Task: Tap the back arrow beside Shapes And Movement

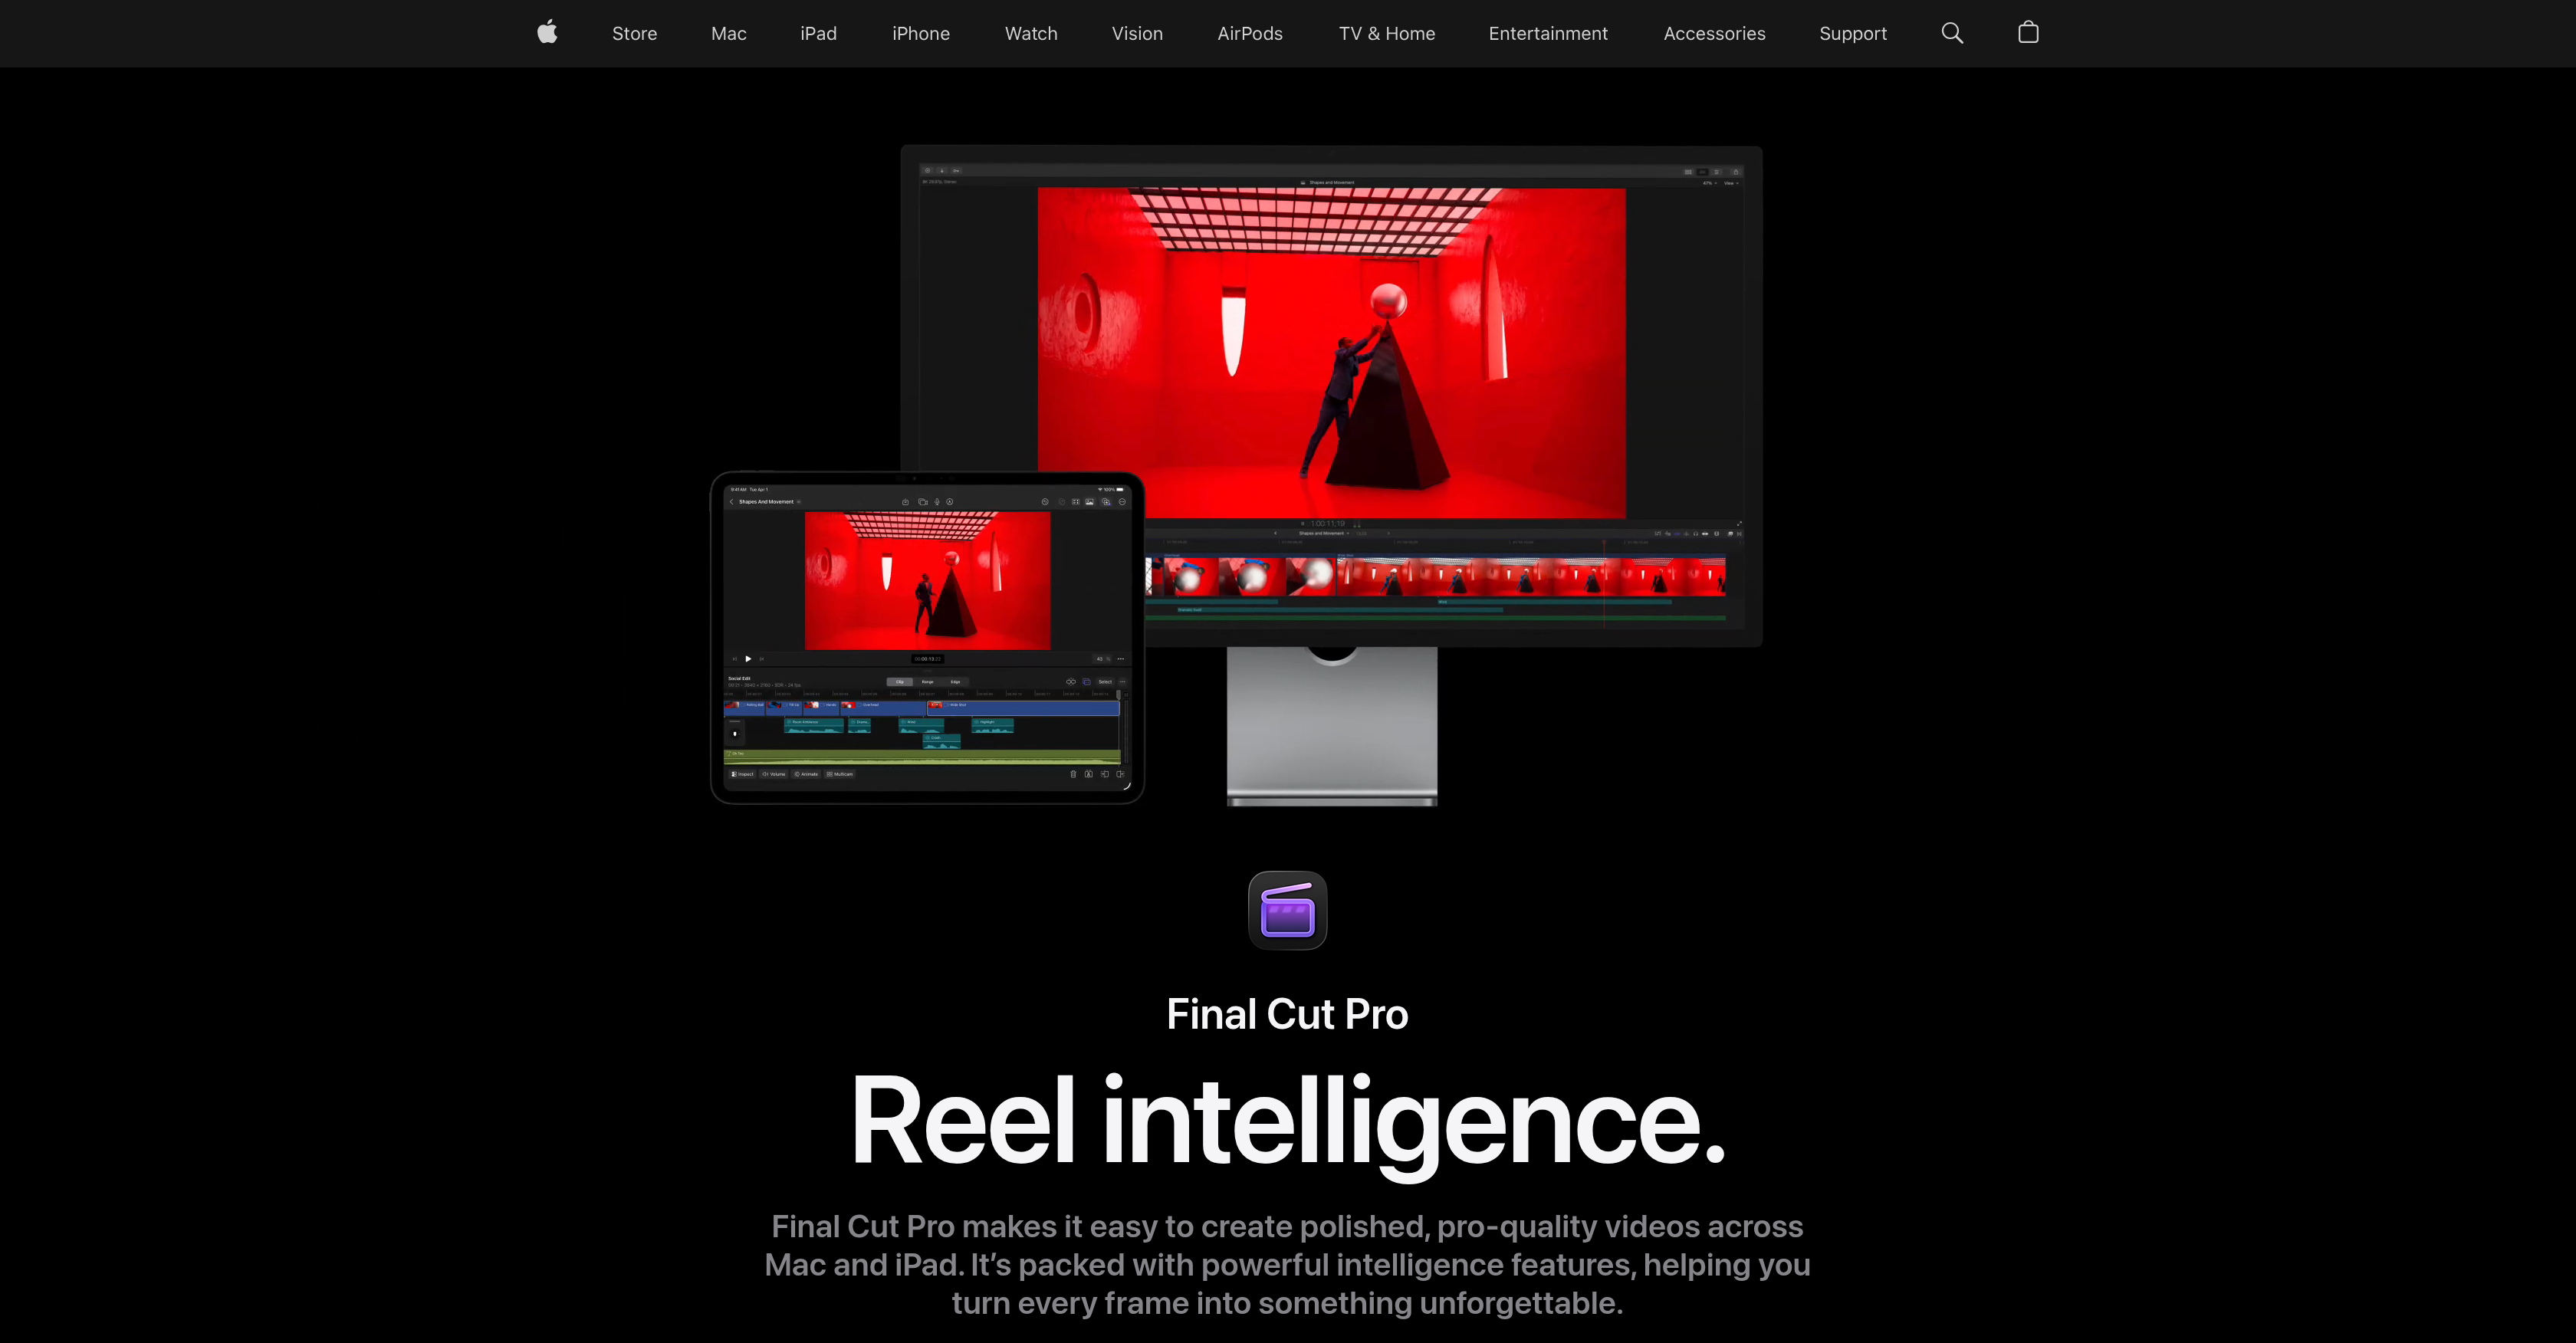Action: click(x=731, y=502)
